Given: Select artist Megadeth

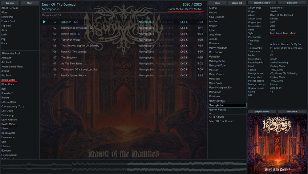Looking at the screenshot, I should click(214, 57).
